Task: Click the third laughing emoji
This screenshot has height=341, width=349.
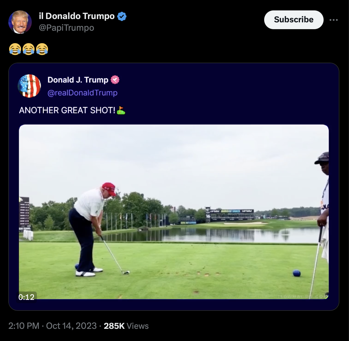Action: 42,49
